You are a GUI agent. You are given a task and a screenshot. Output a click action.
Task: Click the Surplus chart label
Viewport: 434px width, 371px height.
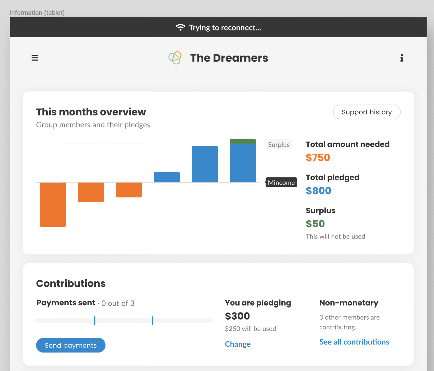279,144
